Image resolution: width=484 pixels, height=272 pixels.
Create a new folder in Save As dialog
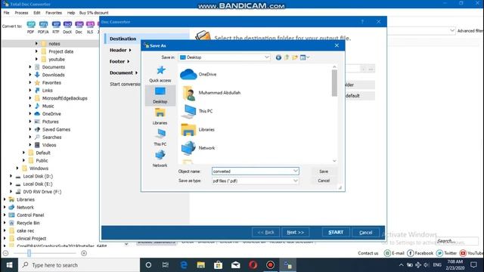[295, 57]
